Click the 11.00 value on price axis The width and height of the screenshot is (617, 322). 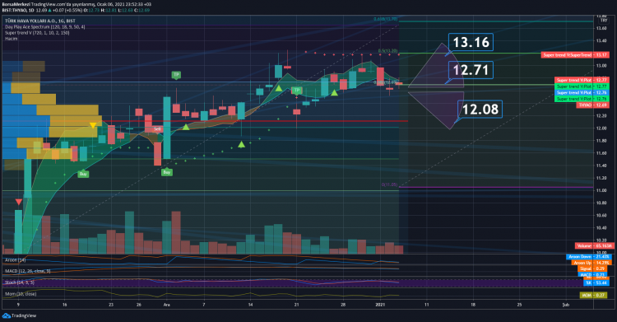[x=601, y=190]
